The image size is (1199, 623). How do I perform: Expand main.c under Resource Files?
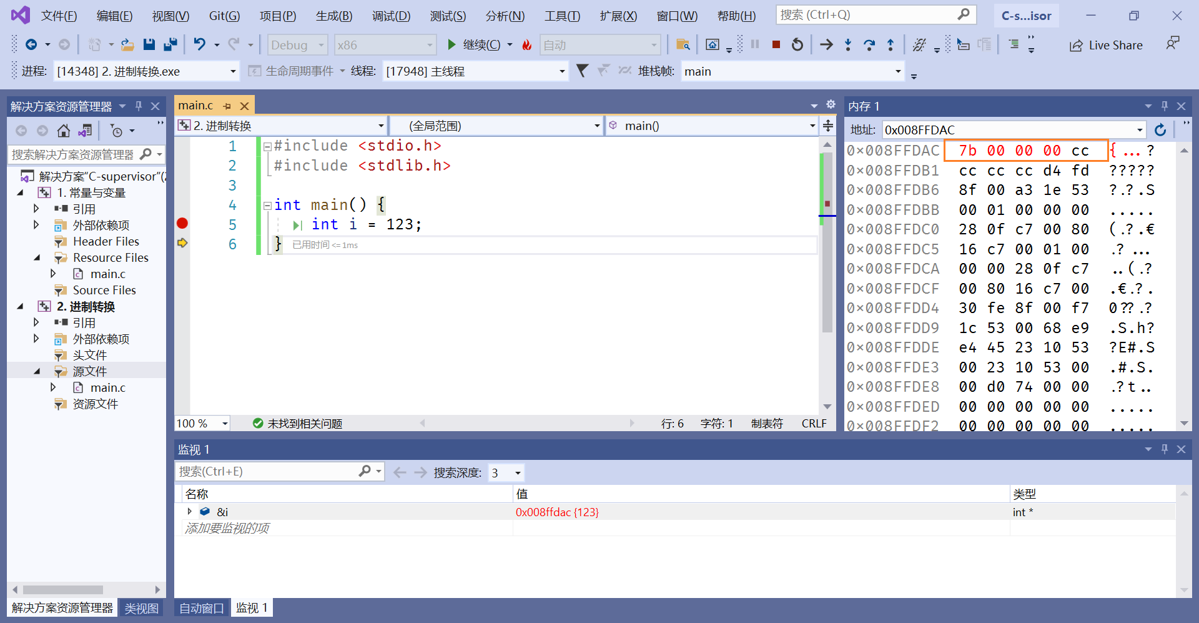[x=53, y=274]
